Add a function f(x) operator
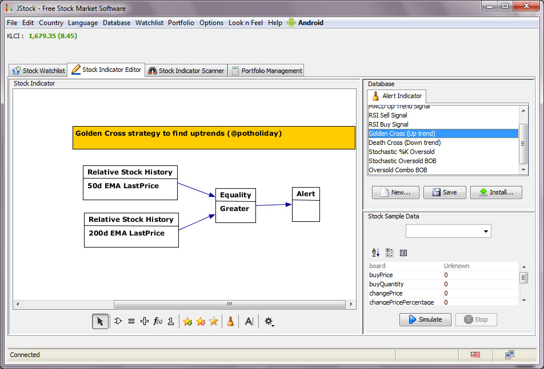Viewport: 544px width, 369px height. [x=158, y=321]
